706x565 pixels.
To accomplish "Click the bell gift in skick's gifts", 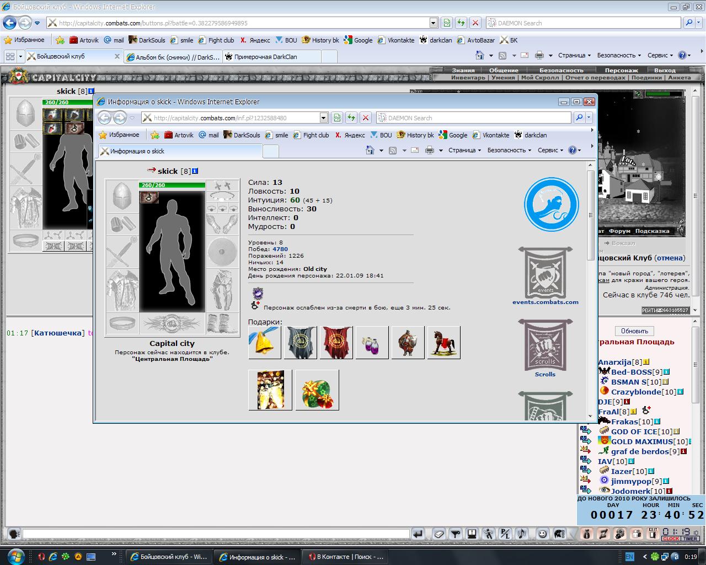I will pos(265,343).
